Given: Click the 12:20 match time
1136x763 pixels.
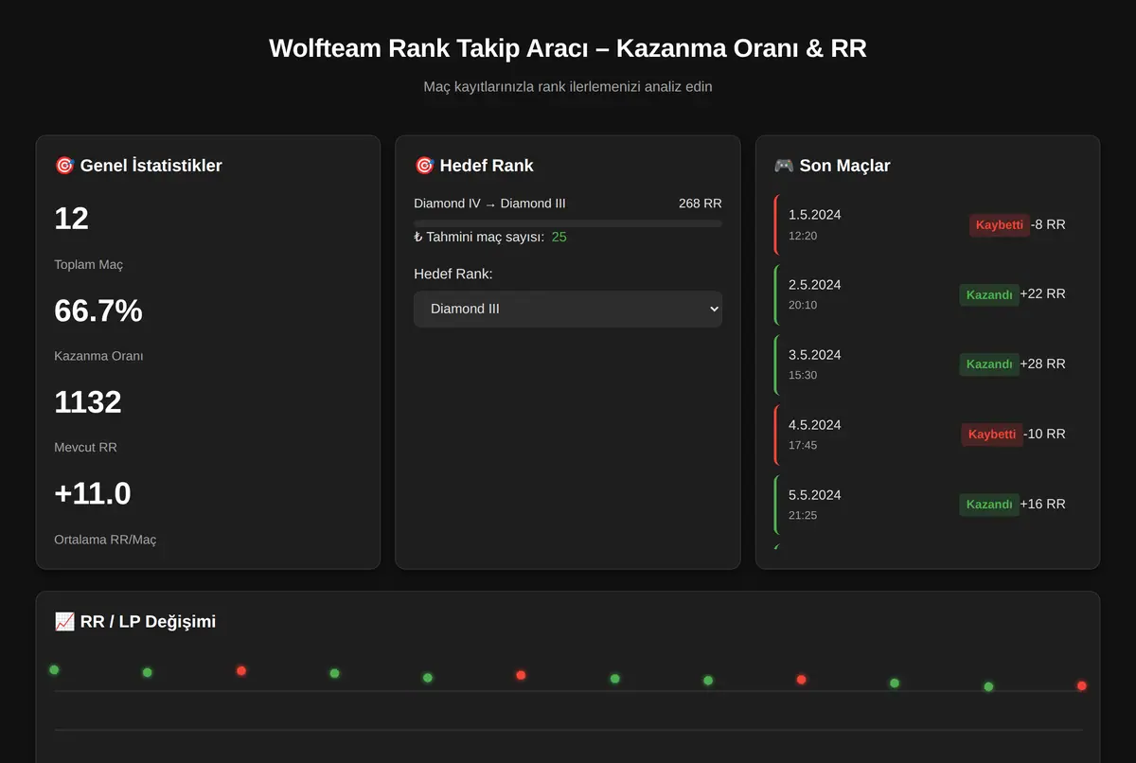Looking at the screenshot, I should tap(803, 236).
